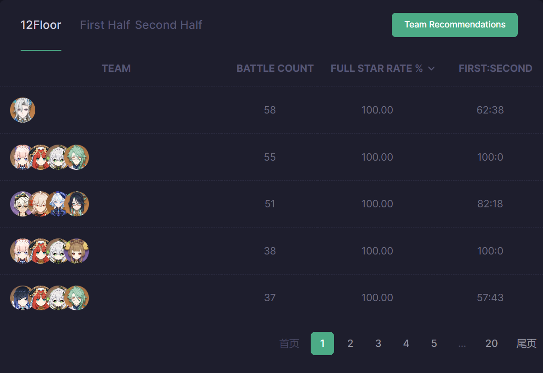This screenshot has height=373, width=543.
Task: Click the Battle Count column header
Action: point(275,69)
